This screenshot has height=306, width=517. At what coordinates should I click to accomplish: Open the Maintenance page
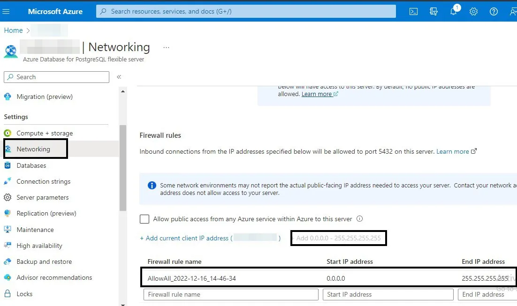point(35,230)
